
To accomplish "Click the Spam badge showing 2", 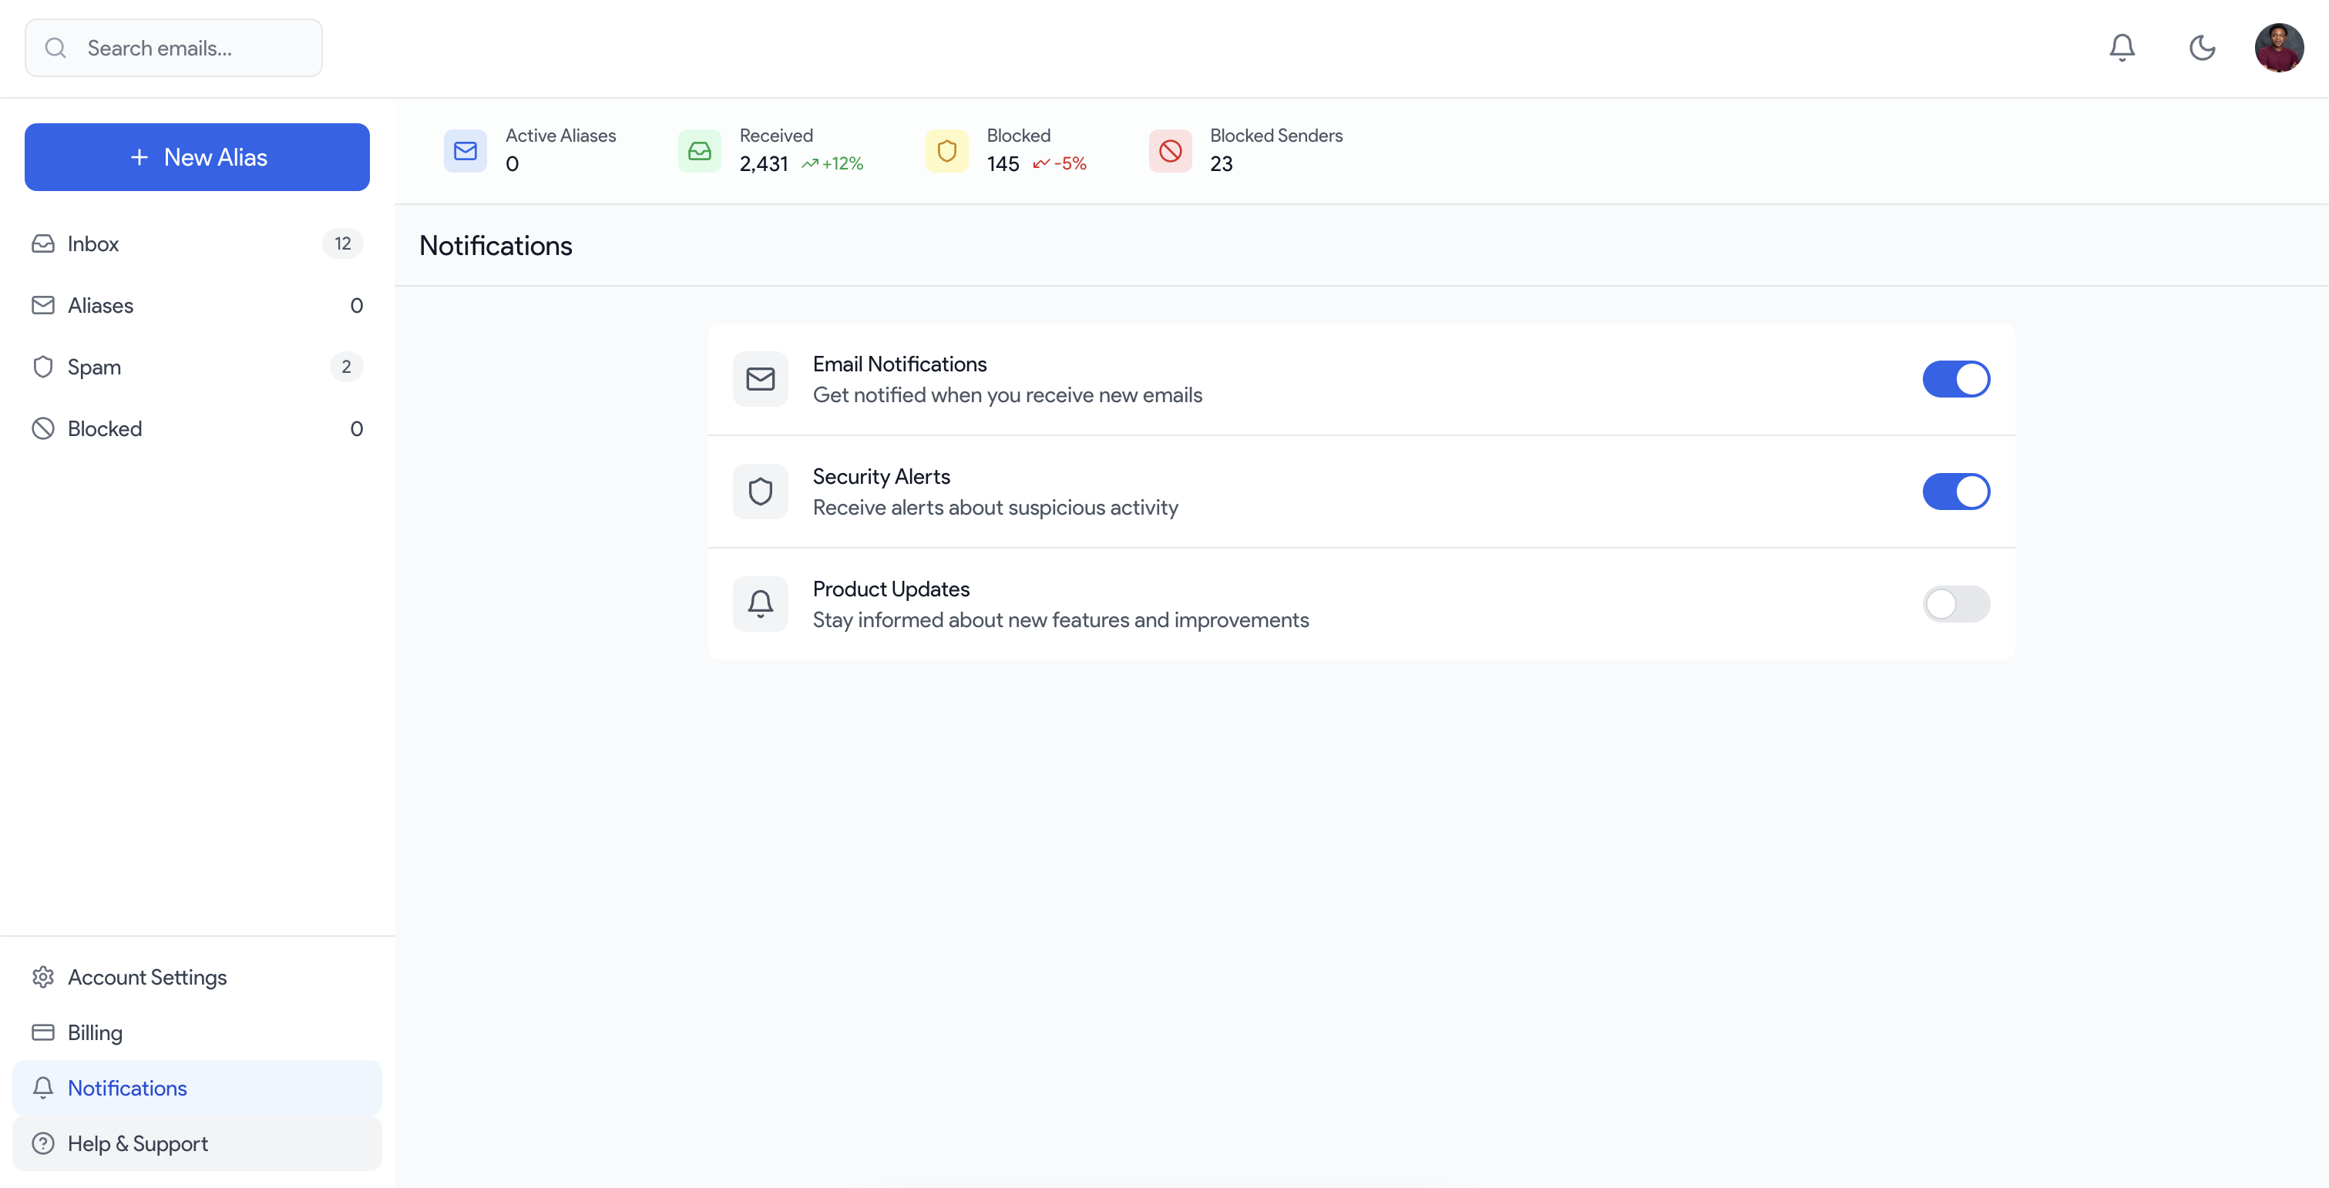I will 346,367.
